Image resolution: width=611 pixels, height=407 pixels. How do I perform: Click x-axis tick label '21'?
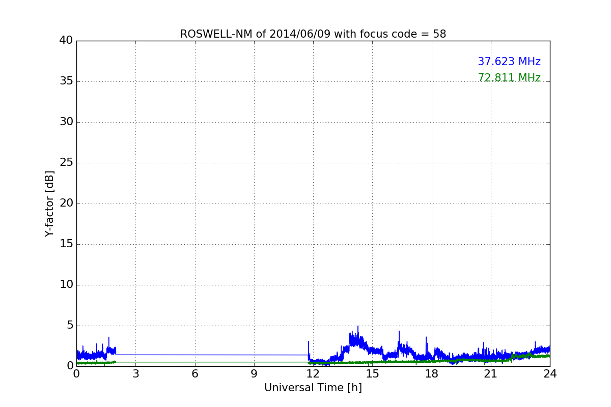coord(491,374)
